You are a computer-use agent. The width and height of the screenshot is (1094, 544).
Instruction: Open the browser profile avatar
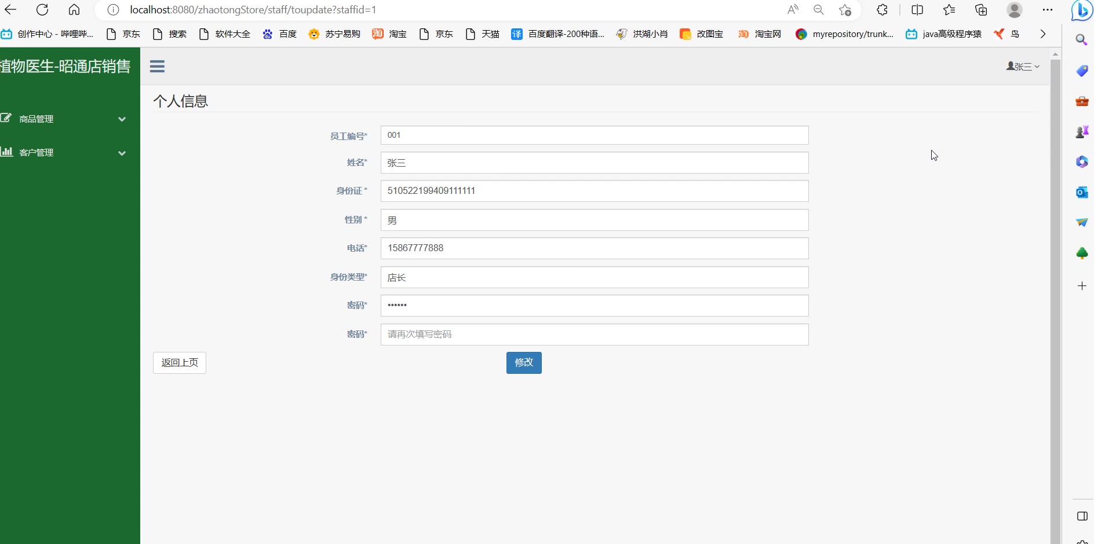click(1015, 10)
